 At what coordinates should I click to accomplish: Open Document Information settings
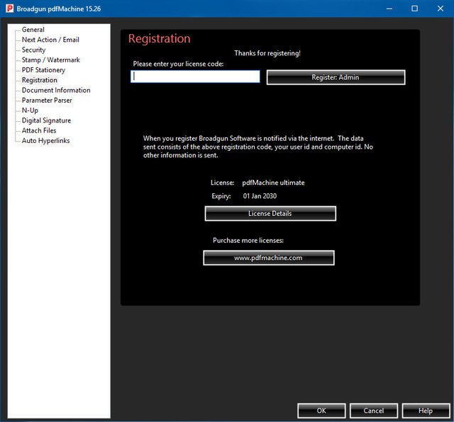point(56,90)
